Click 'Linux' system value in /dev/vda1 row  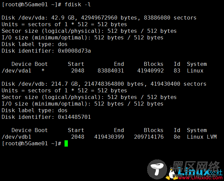click(x=195, y=71)
